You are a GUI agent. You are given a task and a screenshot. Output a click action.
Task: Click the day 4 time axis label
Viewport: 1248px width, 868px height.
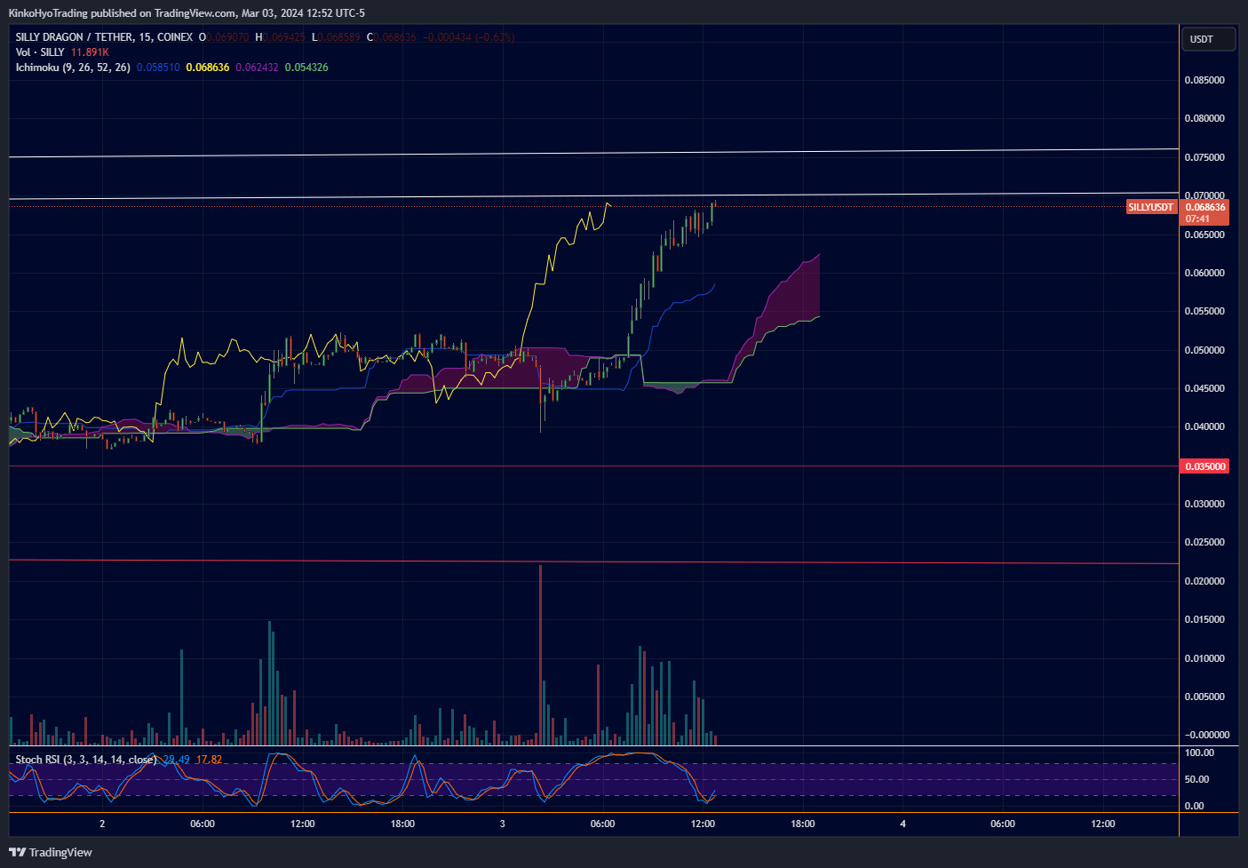(902, 824)
